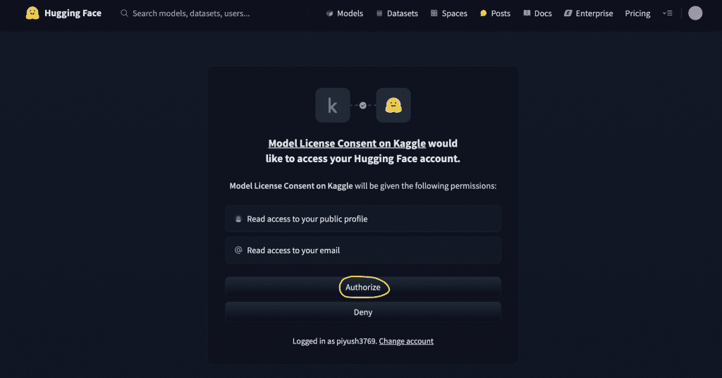Click the yellow Posts icon
Image resolution: width=722 pixels, height=378 pixels.
484,13
